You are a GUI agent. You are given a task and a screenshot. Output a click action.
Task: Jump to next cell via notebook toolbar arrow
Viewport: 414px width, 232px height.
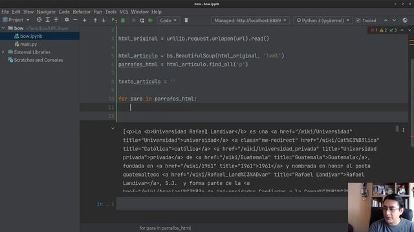pos(394,20)
